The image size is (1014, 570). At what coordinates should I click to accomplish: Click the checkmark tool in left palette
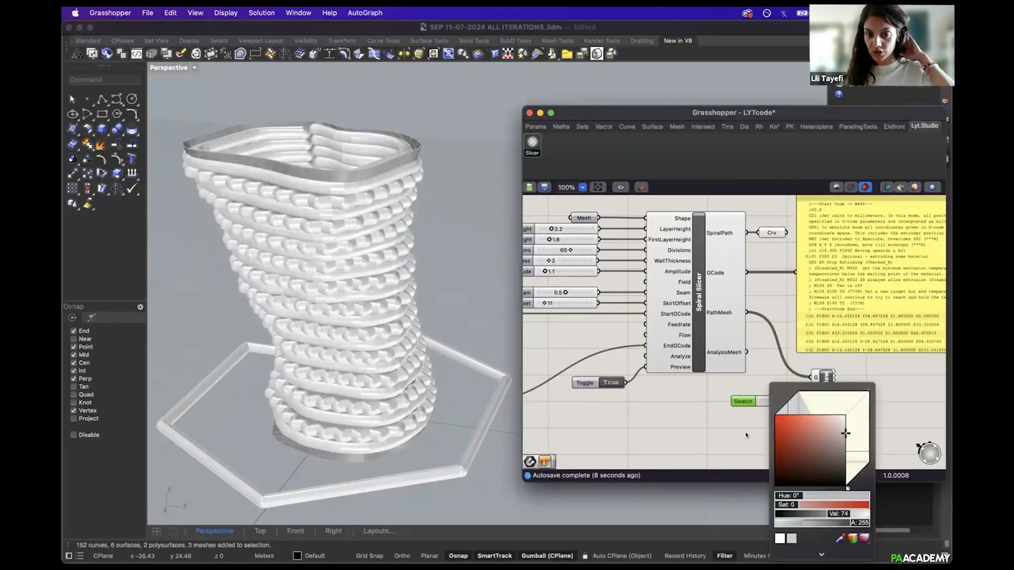click(x=132, y=189)
